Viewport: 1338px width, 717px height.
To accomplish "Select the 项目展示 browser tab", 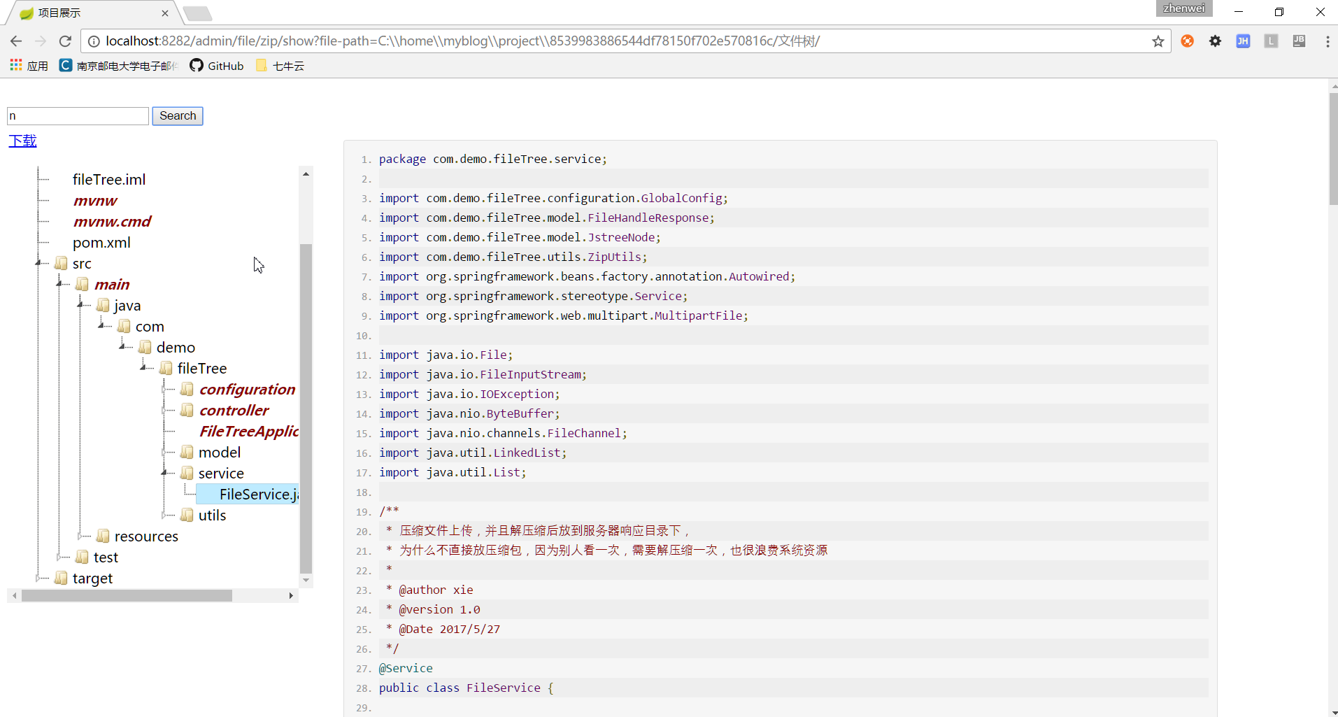I will [x=91, y=13].
